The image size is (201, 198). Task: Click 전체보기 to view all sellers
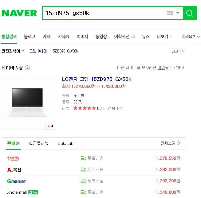[170, 143]
